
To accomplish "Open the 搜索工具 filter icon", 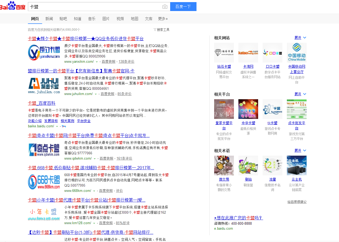I will coord(155,30).
